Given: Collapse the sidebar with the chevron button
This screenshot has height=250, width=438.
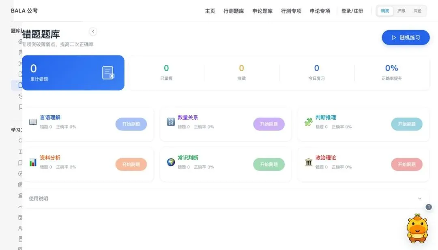Looking at the screenshot, I should pyautogui.click(x=93, y=31).
